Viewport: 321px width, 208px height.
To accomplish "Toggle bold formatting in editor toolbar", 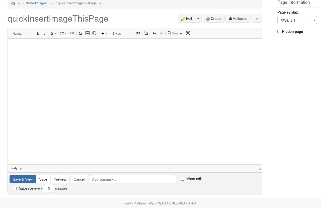I will tap(38, 33).
